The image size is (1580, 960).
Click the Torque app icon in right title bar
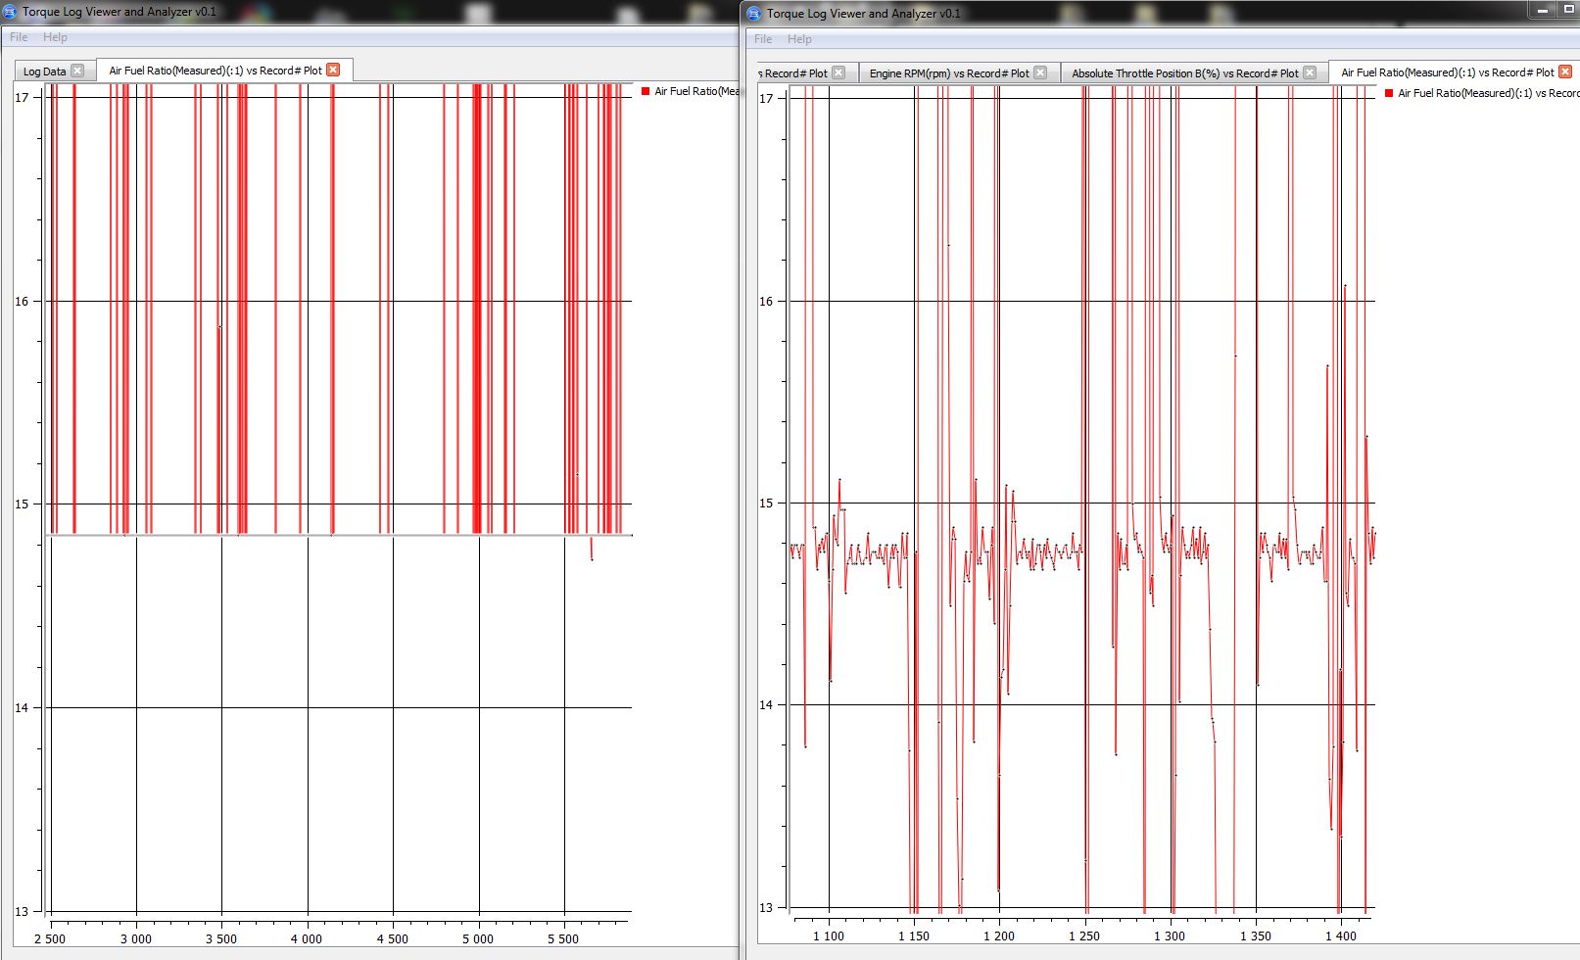[x=754, y=14]
